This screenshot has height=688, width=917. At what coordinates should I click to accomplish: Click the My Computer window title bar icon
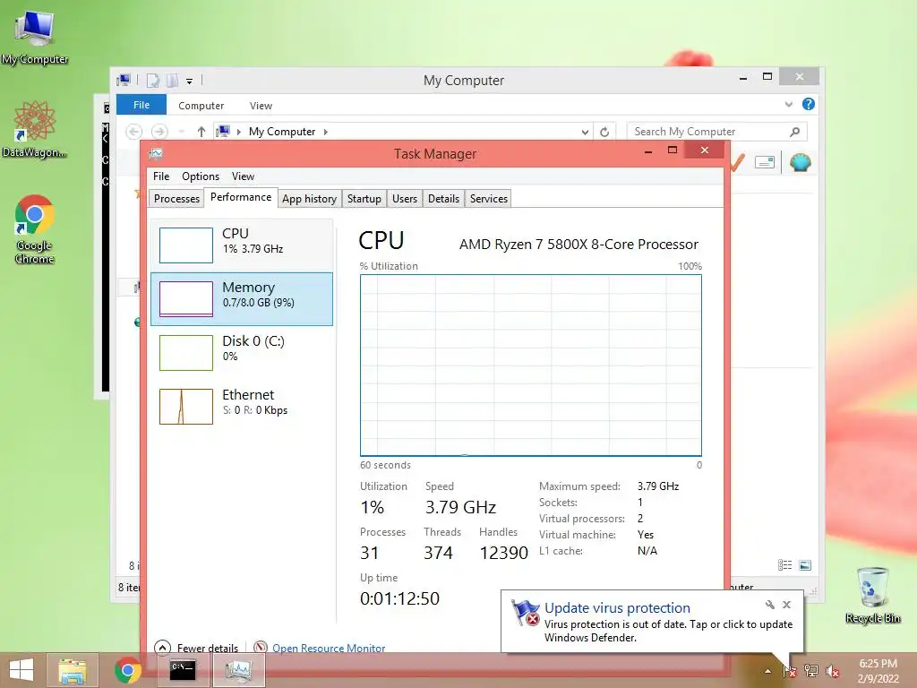pyautogui.click(x=124, y=80)
